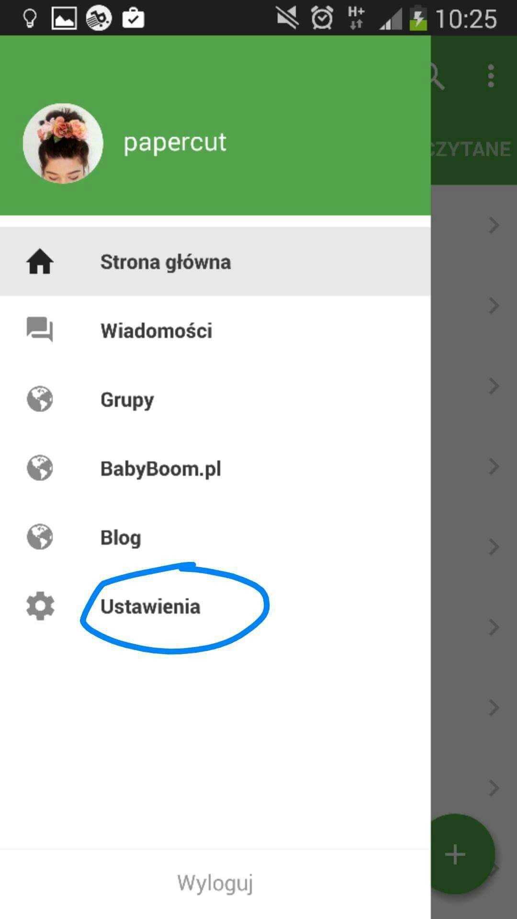Open the three-dot overflow menu

click(491, 77)
